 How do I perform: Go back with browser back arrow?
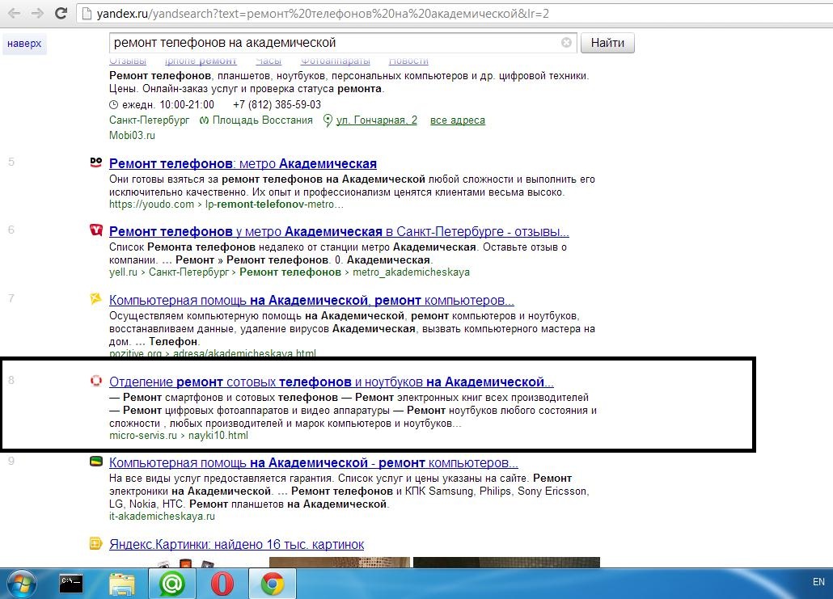pyautogui.click(x=15, y=13)
